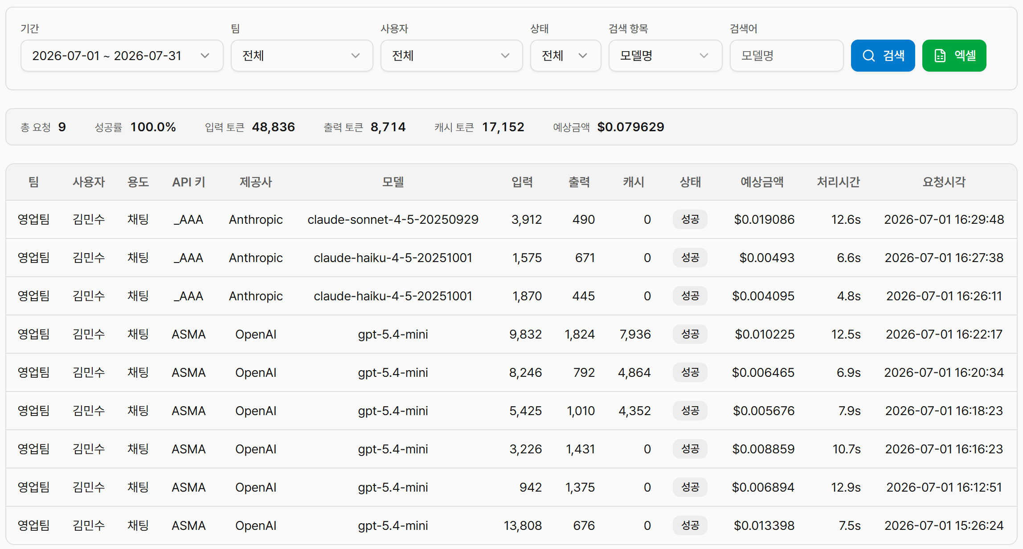
Task: Click the 상태 column header
Action: tap(690, 182)
